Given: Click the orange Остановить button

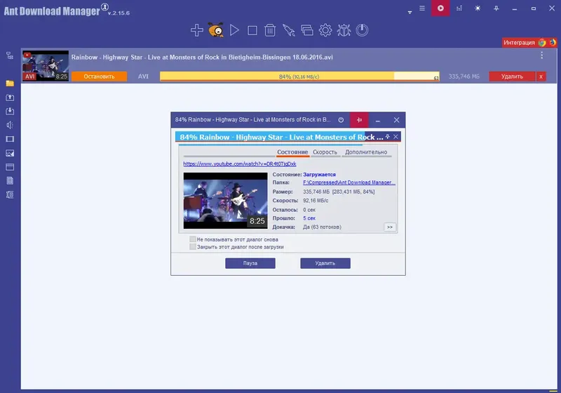Looking at the screenshot, I should [99, 76].
